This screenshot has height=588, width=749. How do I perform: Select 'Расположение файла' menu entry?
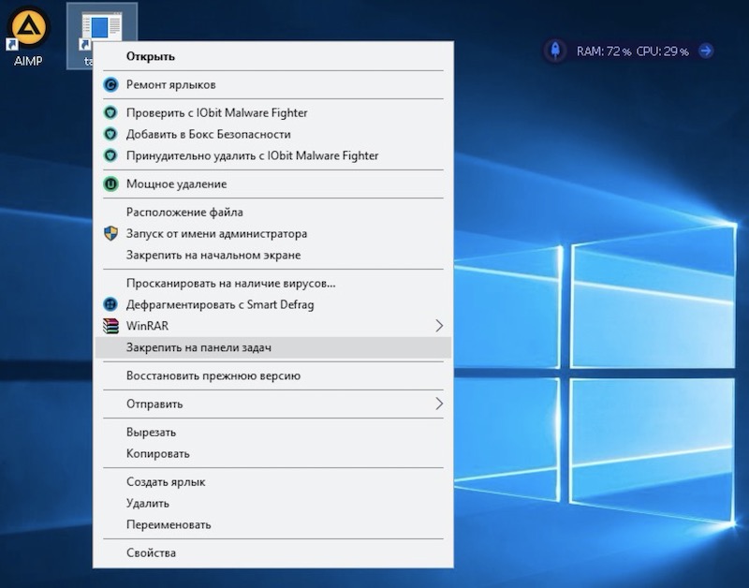[273, 213]
